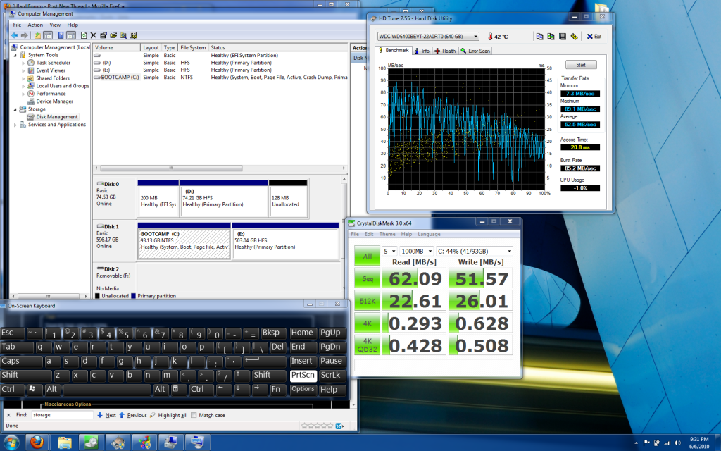Image resolution: width=721 pixels, height=451 pixels.
Task: Open the Properties toolbar icon in Computer Management
Action: [103, 35]
